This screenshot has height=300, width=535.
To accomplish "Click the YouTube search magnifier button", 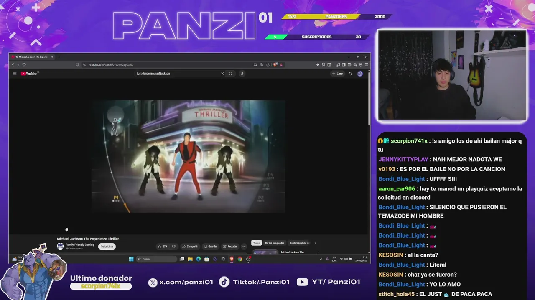I will pyautogui.click(x=230, y=74).
